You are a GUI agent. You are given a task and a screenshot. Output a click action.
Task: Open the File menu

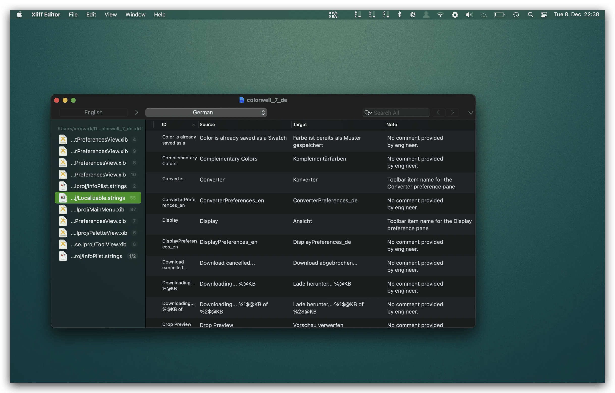pyautogui.click(x=73, y=15)
